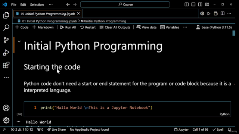
Task: Toggle secondary side bar layout icon
Action: (x=200, y=4)
